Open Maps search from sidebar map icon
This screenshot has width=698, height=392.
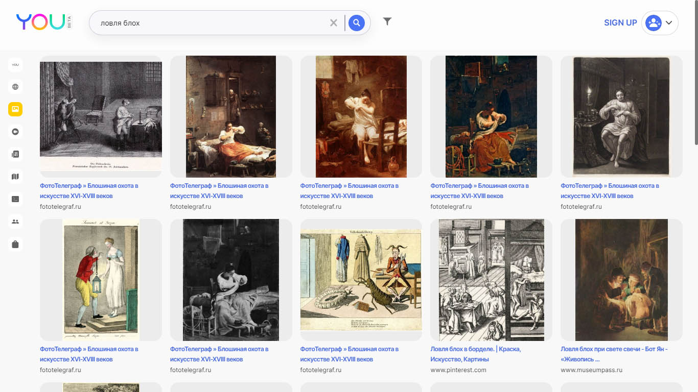pos(15,177)
